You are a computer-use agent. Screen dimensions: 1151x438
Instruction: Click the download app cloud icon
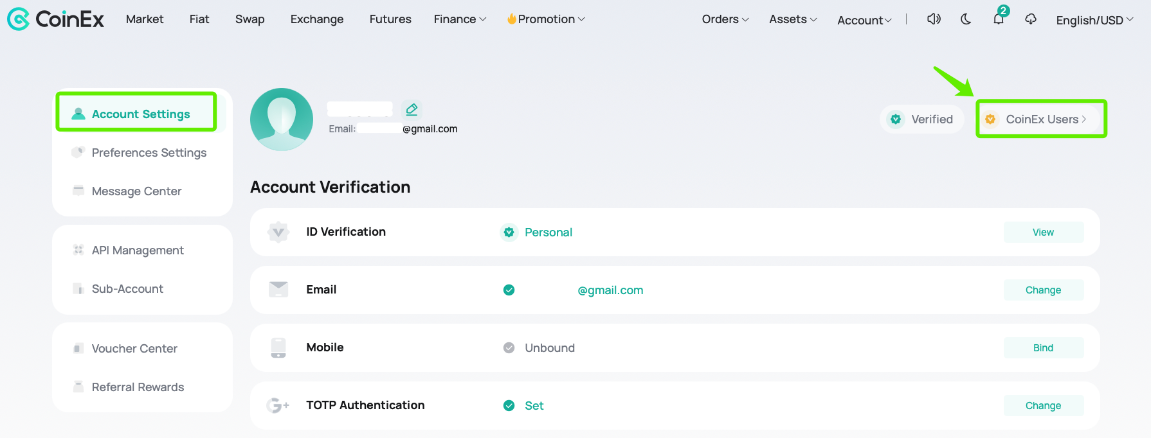pos(1031,19)
